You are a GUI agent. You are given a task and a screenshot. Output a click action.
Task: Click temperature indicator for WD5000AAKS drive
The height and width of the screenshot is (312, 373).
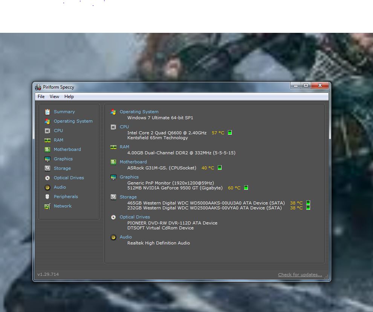click(x=308, y=203)
